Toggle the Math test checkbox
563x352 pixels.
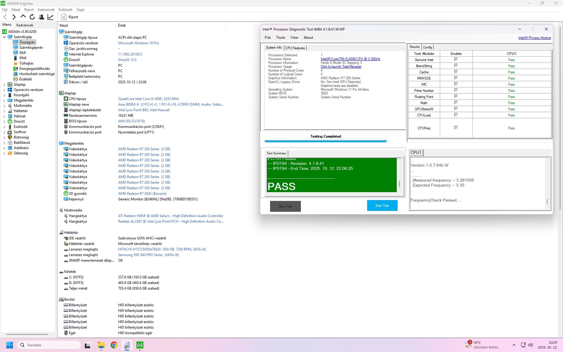456,102
